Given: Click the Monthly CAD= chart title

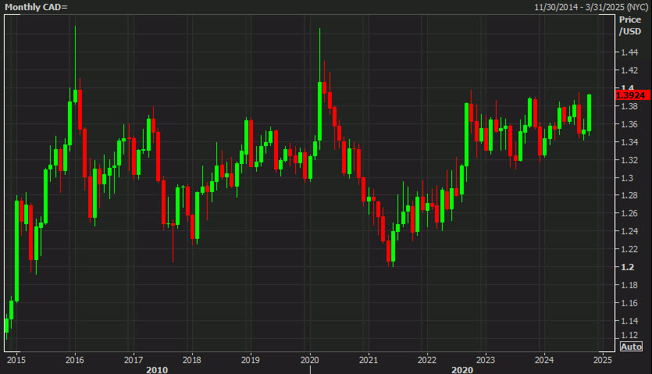Looking at the screenshot, I should click(36, 7).
